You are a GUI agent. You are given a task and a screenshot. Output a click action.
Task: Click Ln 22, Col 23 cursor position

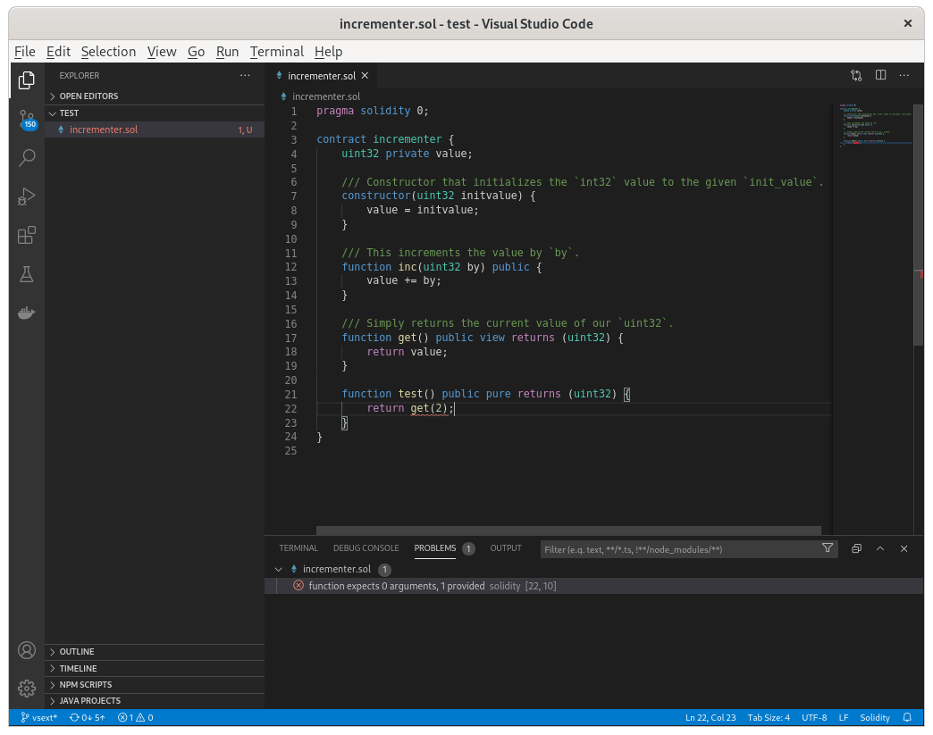[x=710, y=717]
